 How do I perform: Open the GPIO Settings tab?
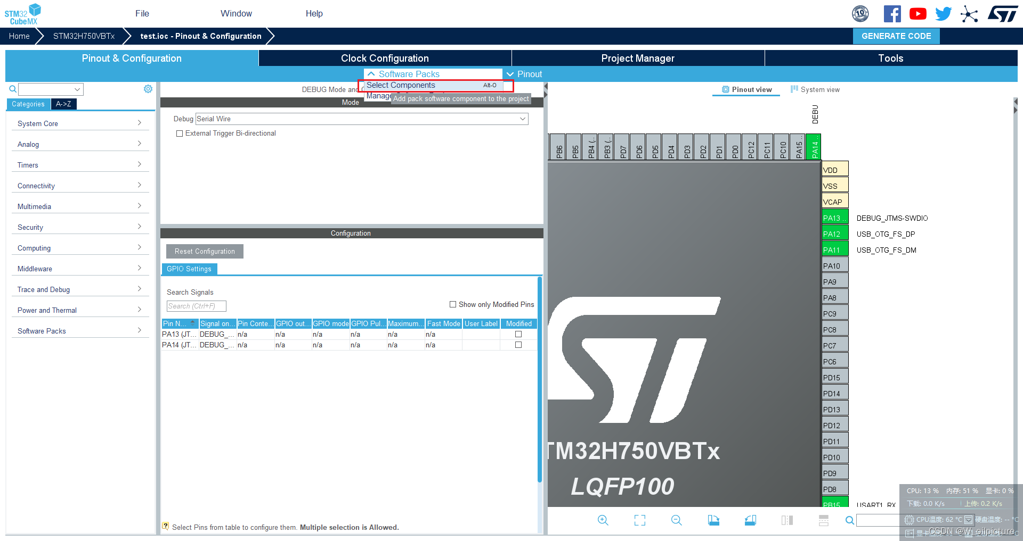[189, 269]
